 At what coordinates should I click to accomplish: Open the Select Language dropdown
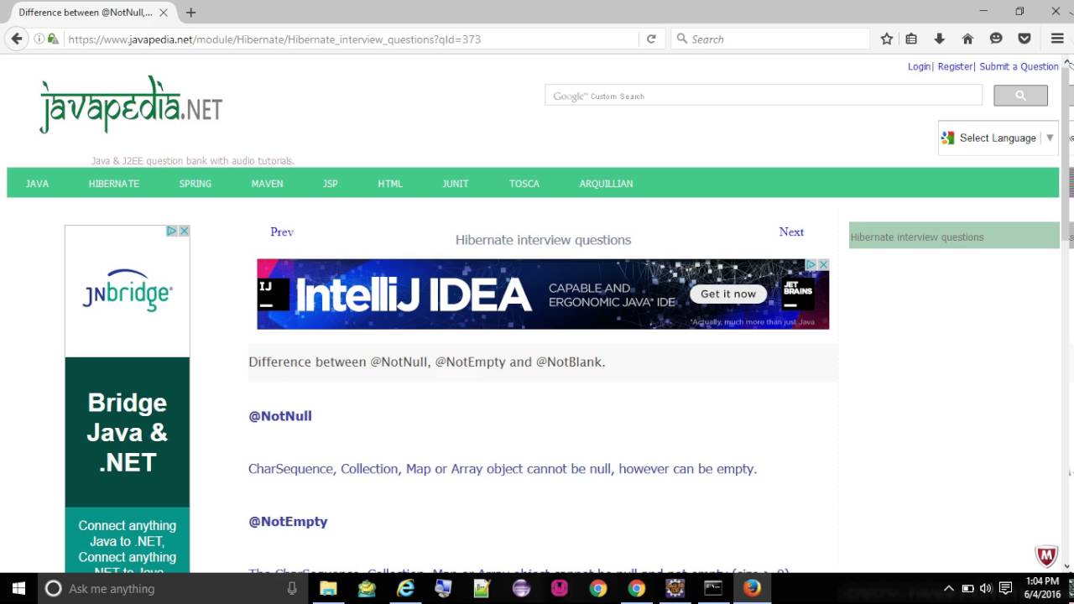coord(998,138)
